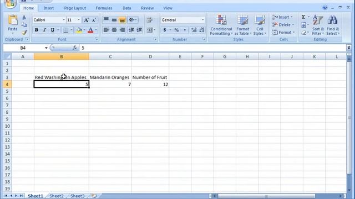
Task: Open Conditional Formatting menu
Action: tap(221, 25)
